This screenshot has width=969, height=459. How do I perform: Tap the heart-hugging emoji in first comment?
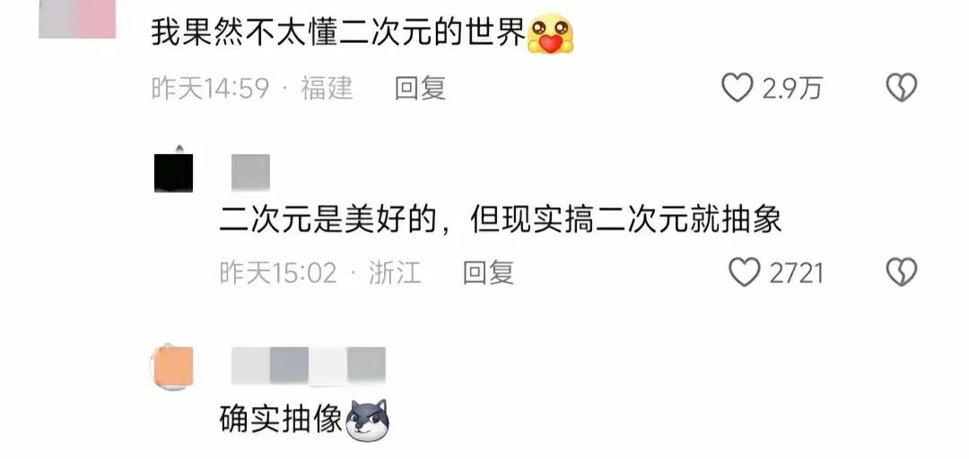[549, 34]
